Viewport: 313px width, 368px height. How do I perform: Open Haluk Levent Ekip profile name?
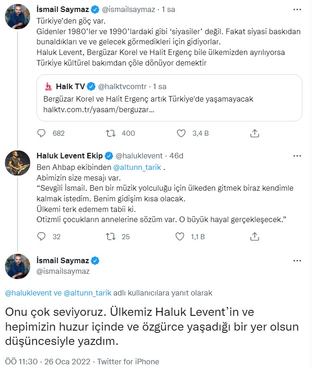click(x=69, y=155)
